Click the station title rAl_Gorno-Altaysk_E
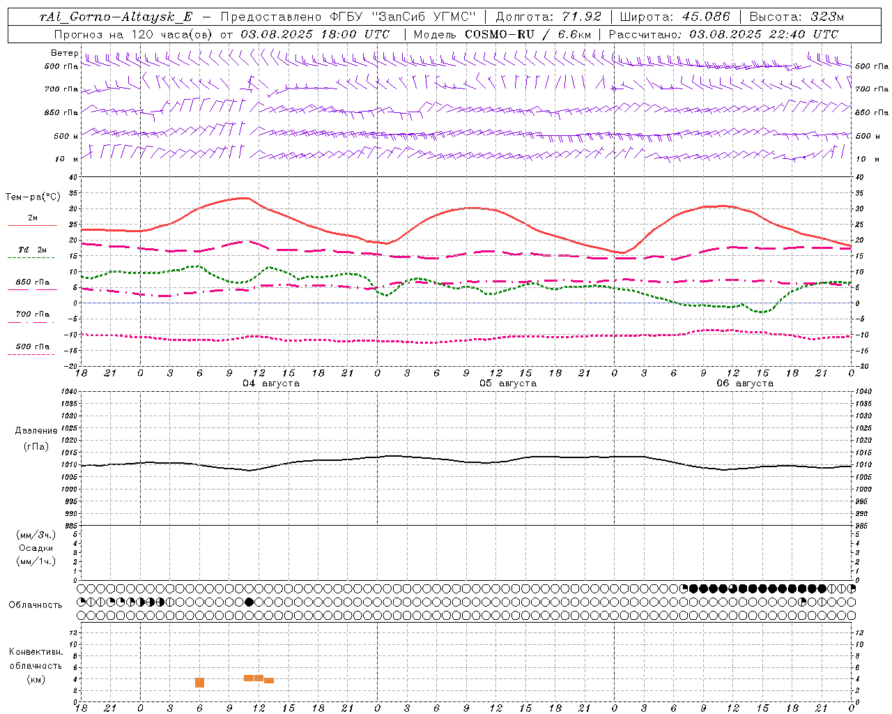The height and width of the screenshot is (714, 892). 117,17
